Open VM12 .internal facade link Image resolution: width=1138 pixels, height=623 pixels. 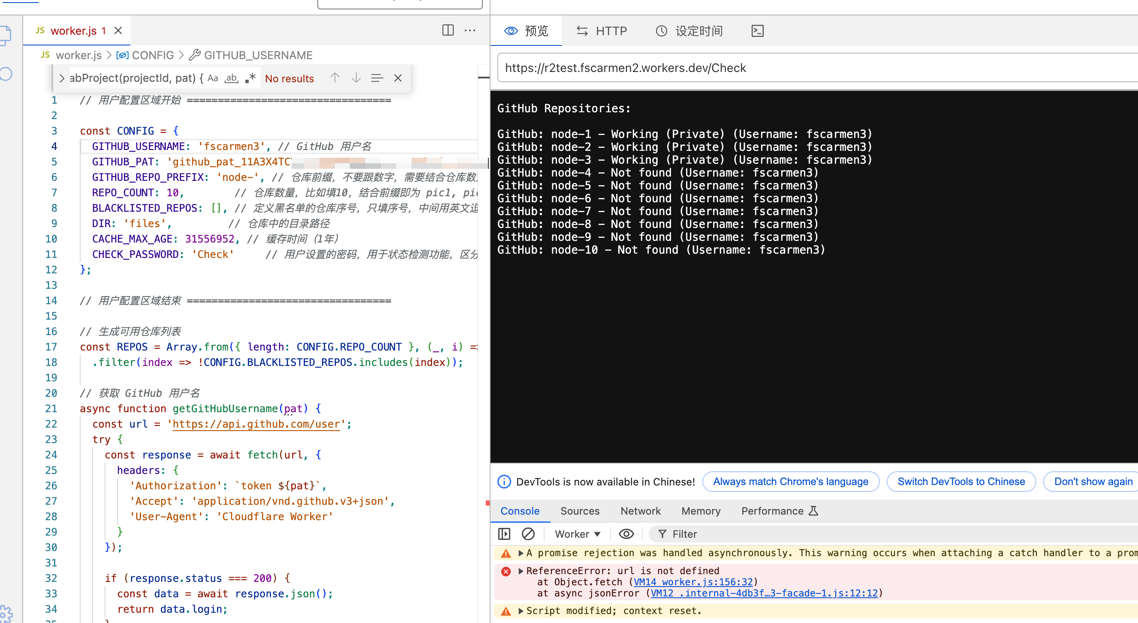click(764, 593)
